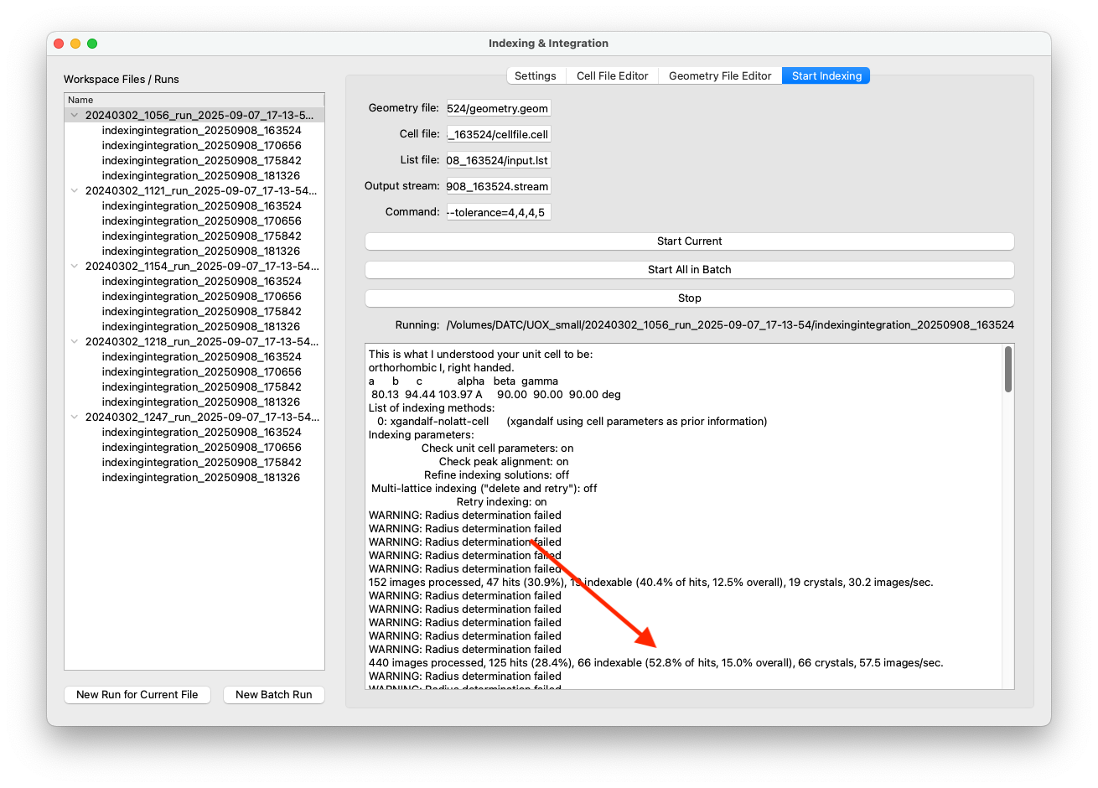Click the New Batch Run button
Image resolution: width=1098 pixels, height=788 pixels.
[274, 694]
